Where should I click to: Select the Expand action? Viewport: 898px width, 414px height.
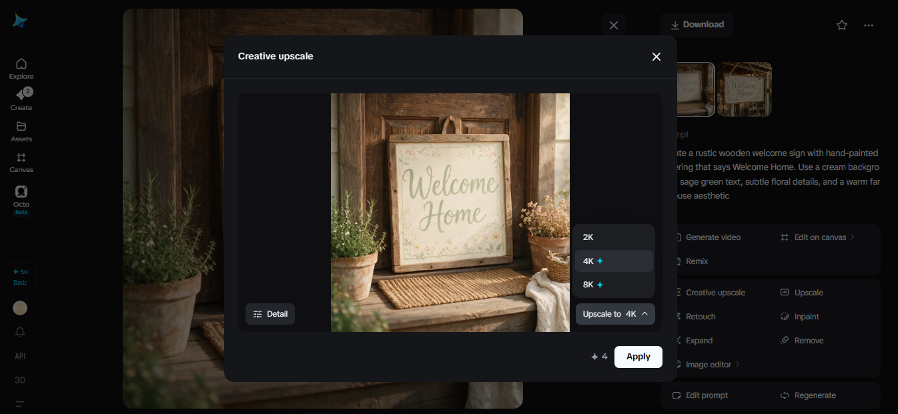click(699, 341)
